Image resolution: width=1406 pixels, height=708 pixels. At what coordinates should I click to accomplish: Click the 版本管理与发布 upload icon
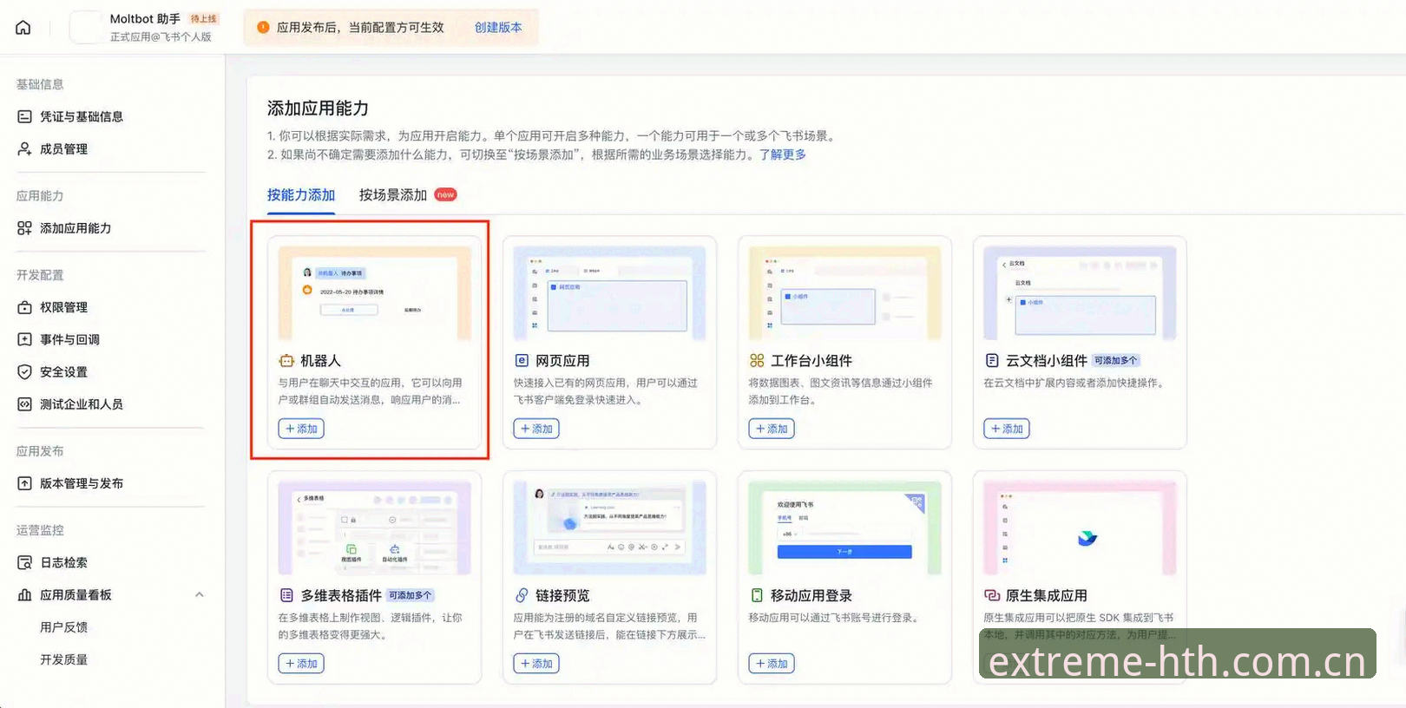coord(24,483)
